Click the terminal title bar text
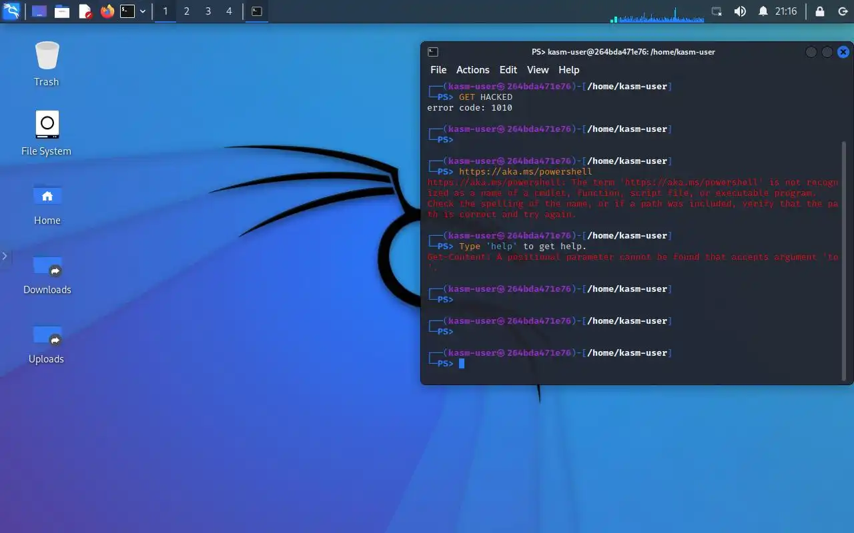Screen dimensions: 854x533 (x=623, y=52)
